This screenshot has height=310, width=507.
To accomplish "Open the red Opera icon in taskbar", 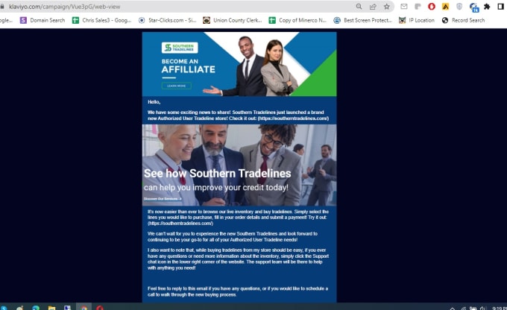I will [x=100, y=308].
